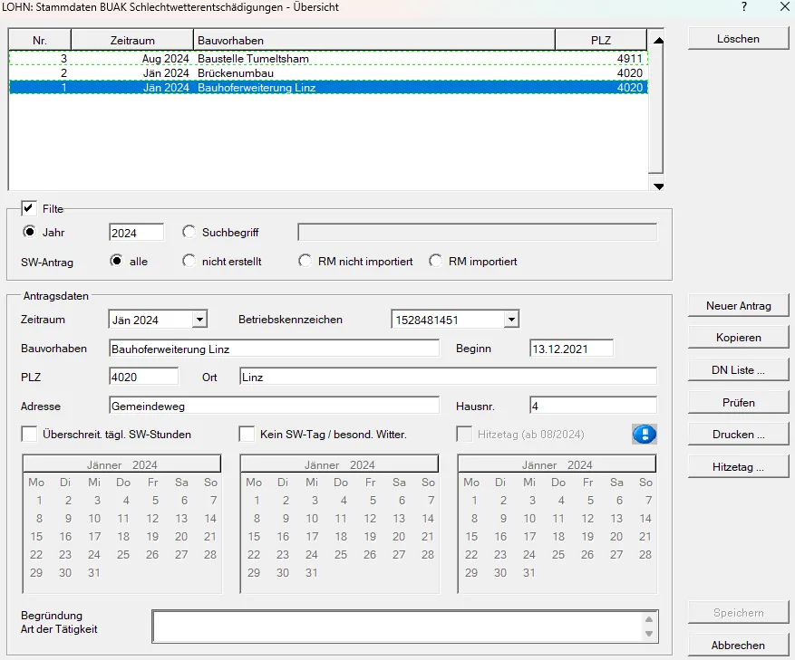Click into the Bauvorhaben text field
795x660 pixels.
point(275,349)
